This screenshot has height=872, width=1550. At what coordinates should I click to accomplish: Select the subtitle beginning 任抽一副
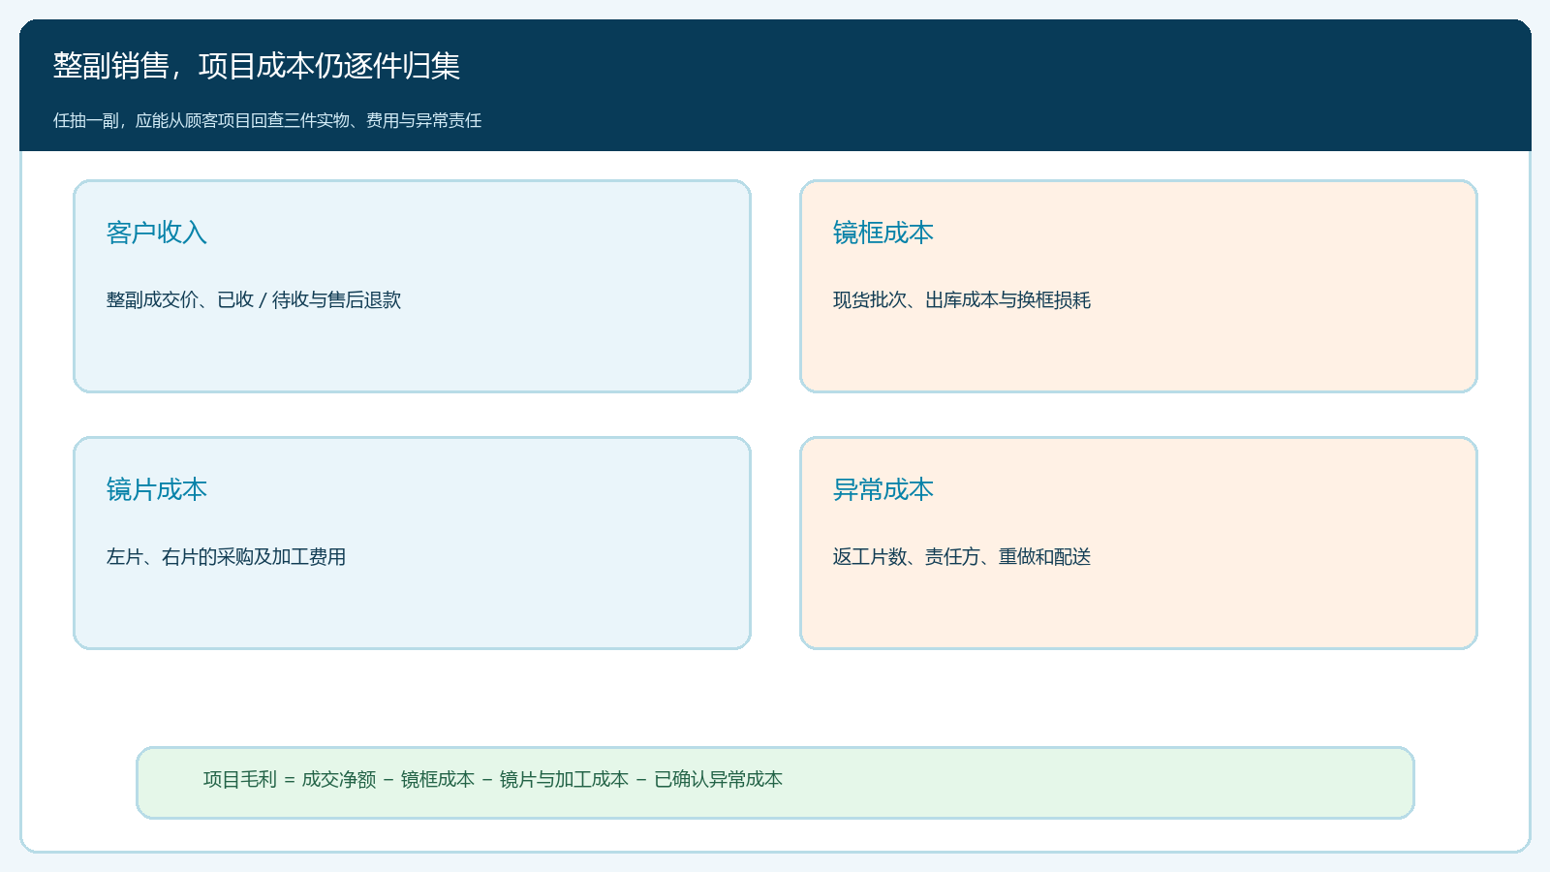pos(267,120)
